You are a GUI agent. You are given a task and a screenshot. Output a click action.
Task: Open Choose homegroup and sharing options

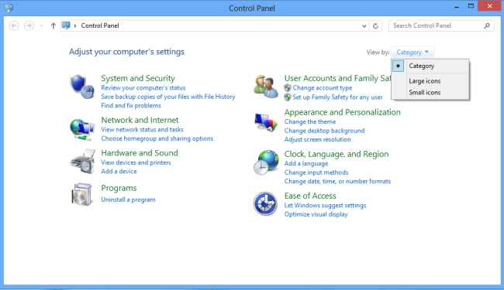[157, 138]
